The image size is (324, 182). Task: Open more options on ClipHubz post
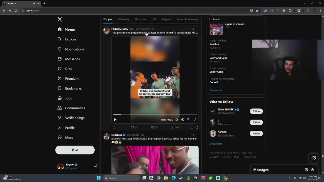tap(197, 135)
